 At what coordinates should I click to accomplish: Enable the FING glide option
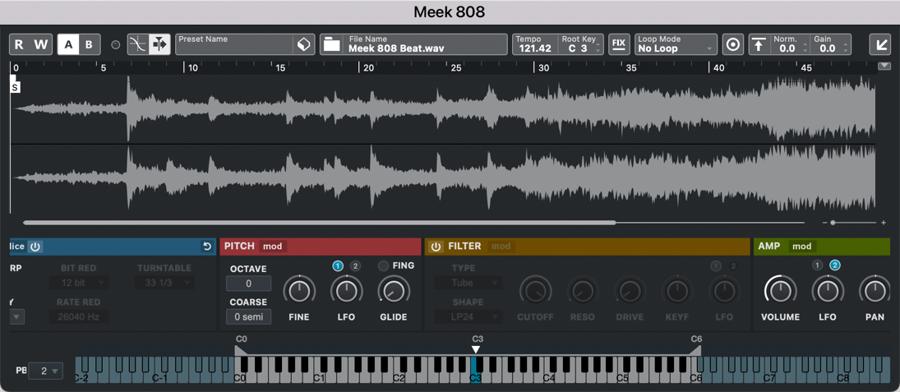(x=383, y=266)
